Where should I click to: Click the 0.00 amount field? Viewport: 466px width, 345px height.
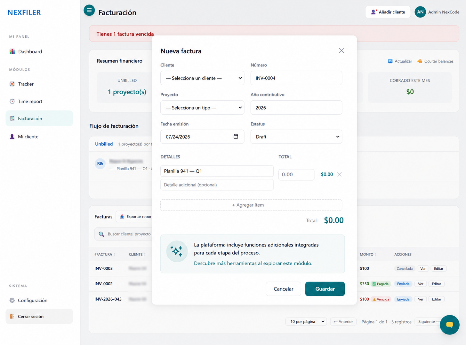296,175
